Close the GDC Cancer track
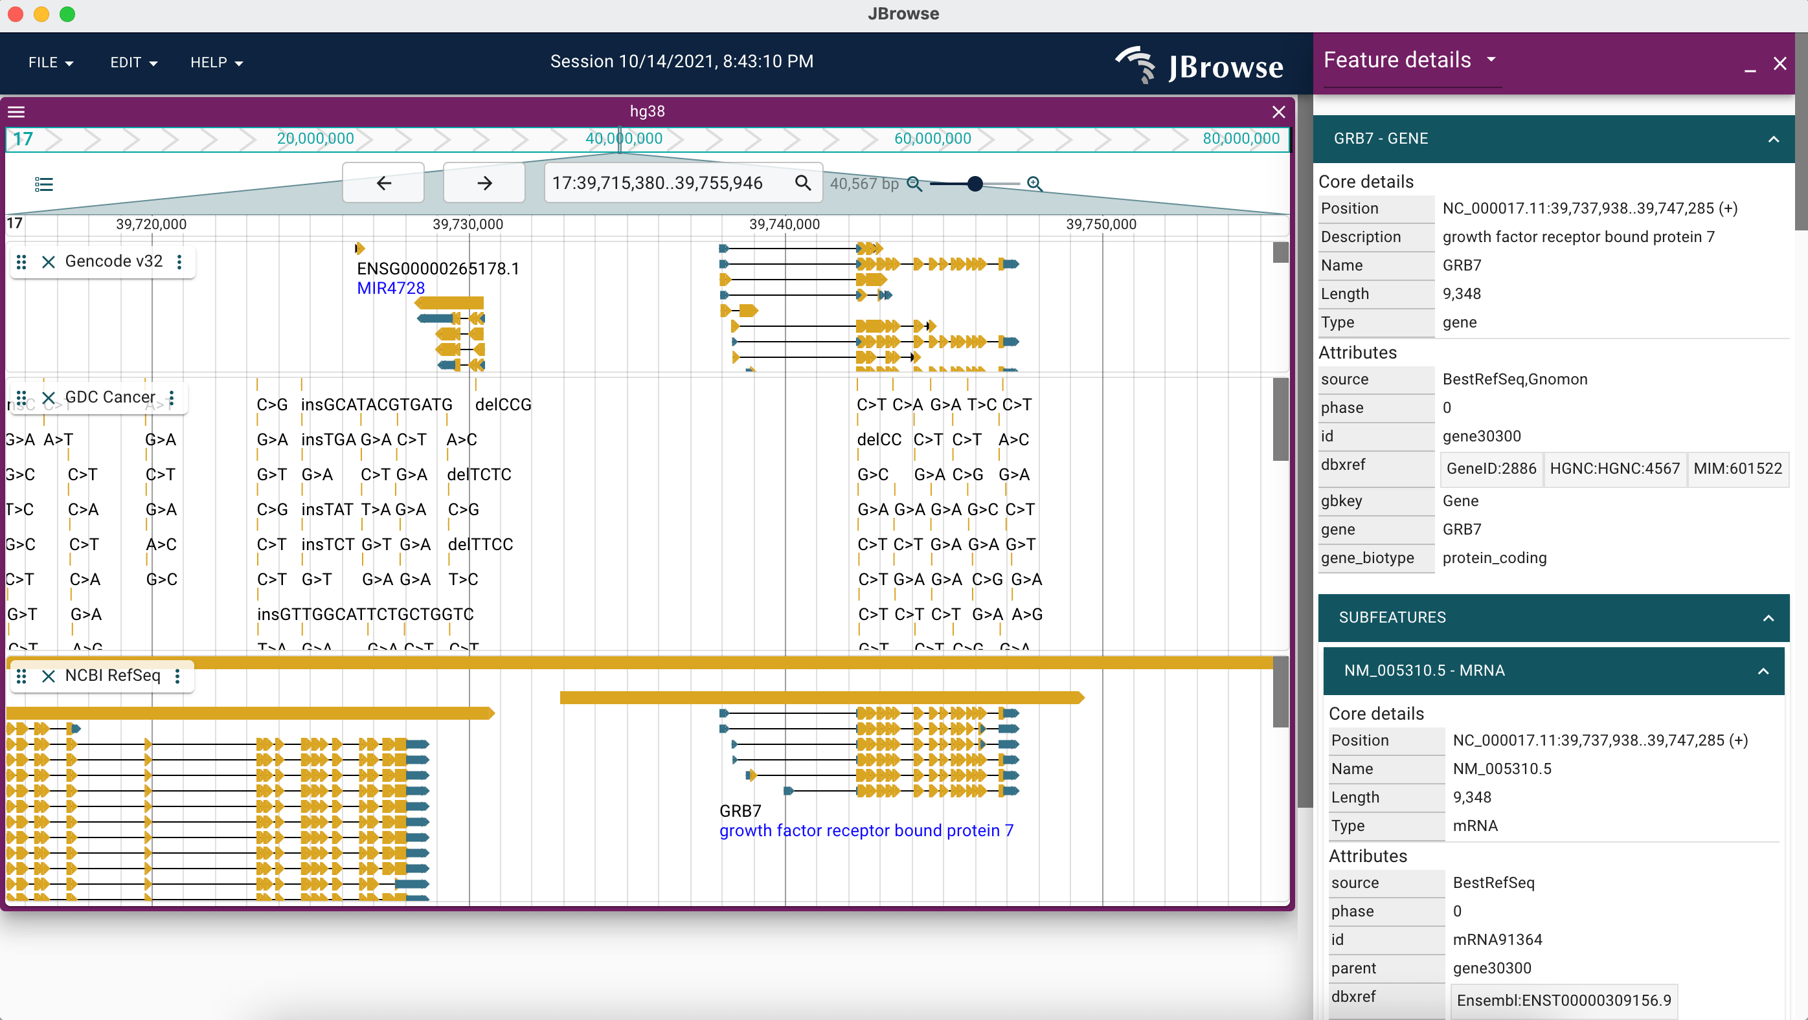This screenshot has height=1020, width=1808. click(x=49, y=398)
